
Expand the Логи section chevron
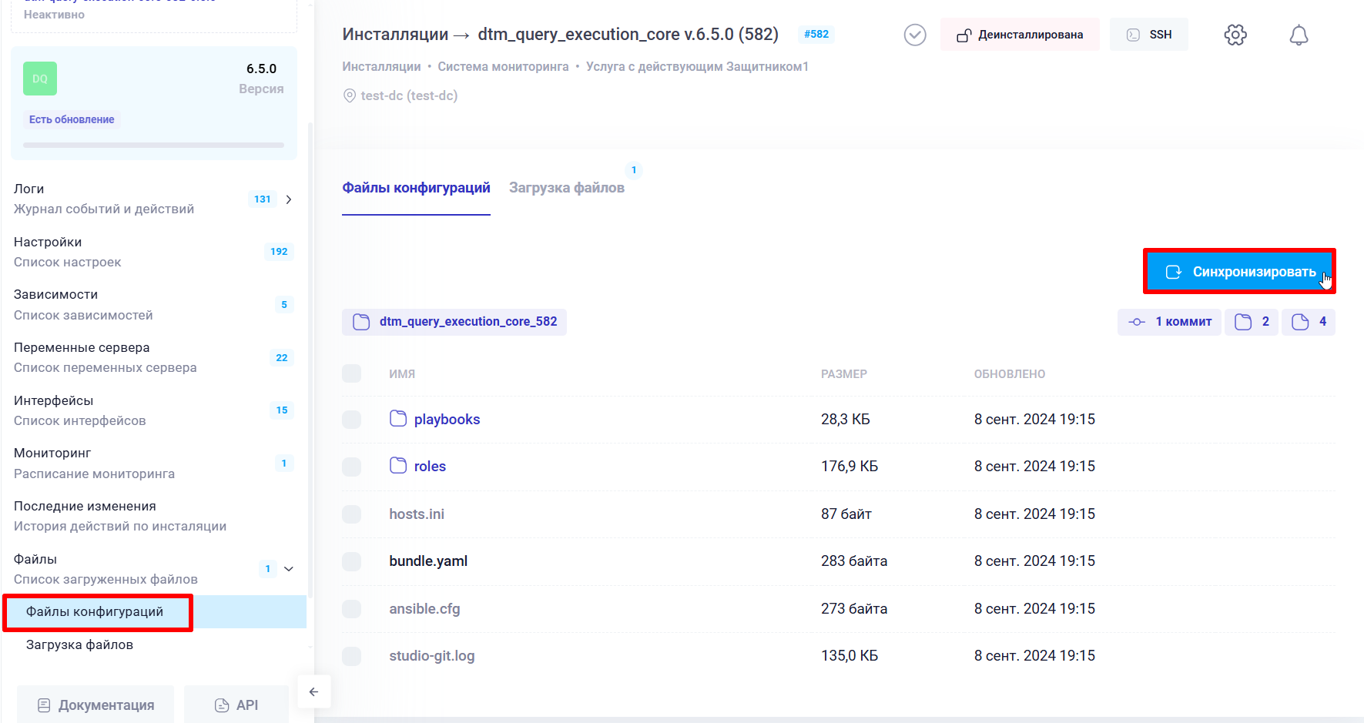click(x=289, y=199)
